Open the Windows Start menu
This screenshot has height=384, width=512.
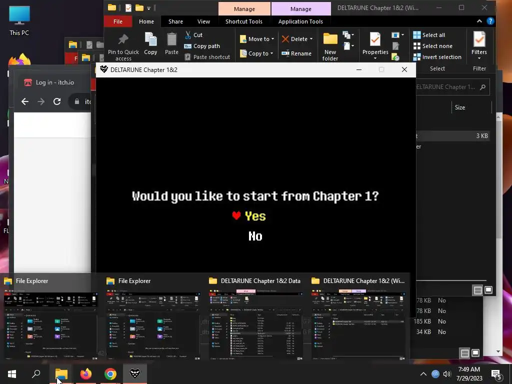click(12, 374)
